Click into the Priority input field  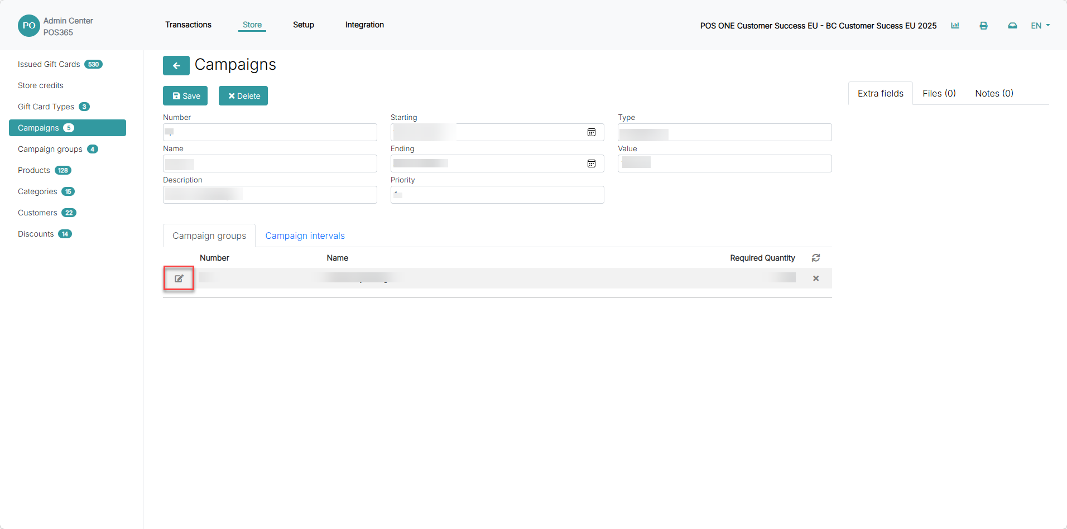pyautogui.click(x=497, y=195)
